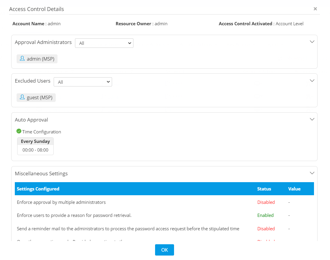Screen dimensions: 330x260
Task: Click the Every Sunday time slot card
Action: click(35, 146)
